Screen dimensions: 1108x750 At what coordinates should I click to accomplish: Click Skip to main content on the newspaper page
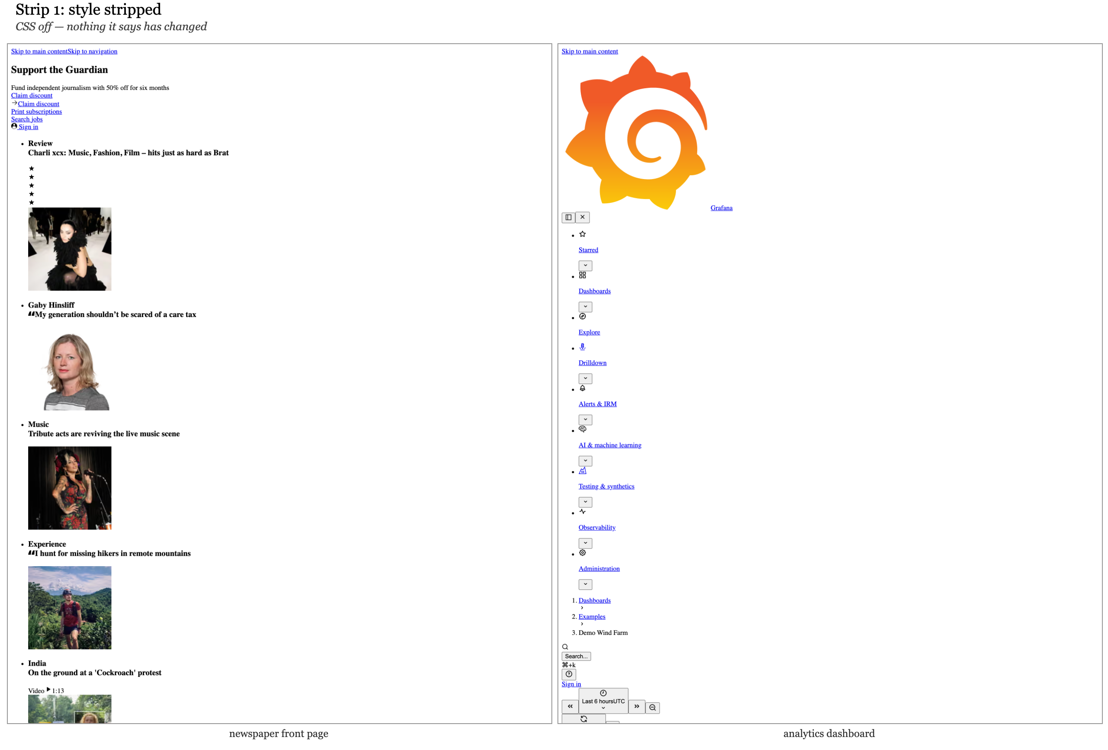coord(39,51)
